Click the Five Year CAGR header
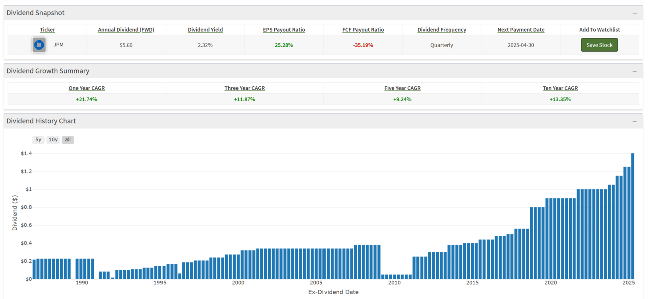Viewport: 648px width, 299px height. (402, 88)
